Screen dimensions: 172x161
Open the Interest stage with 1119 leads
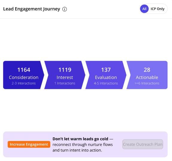pos(65,75)
